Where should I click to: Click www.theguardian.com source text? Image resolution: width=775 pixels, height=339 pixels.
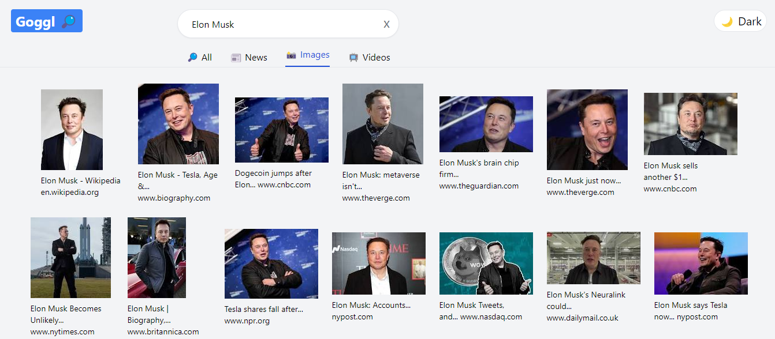(x=479, y=186)
